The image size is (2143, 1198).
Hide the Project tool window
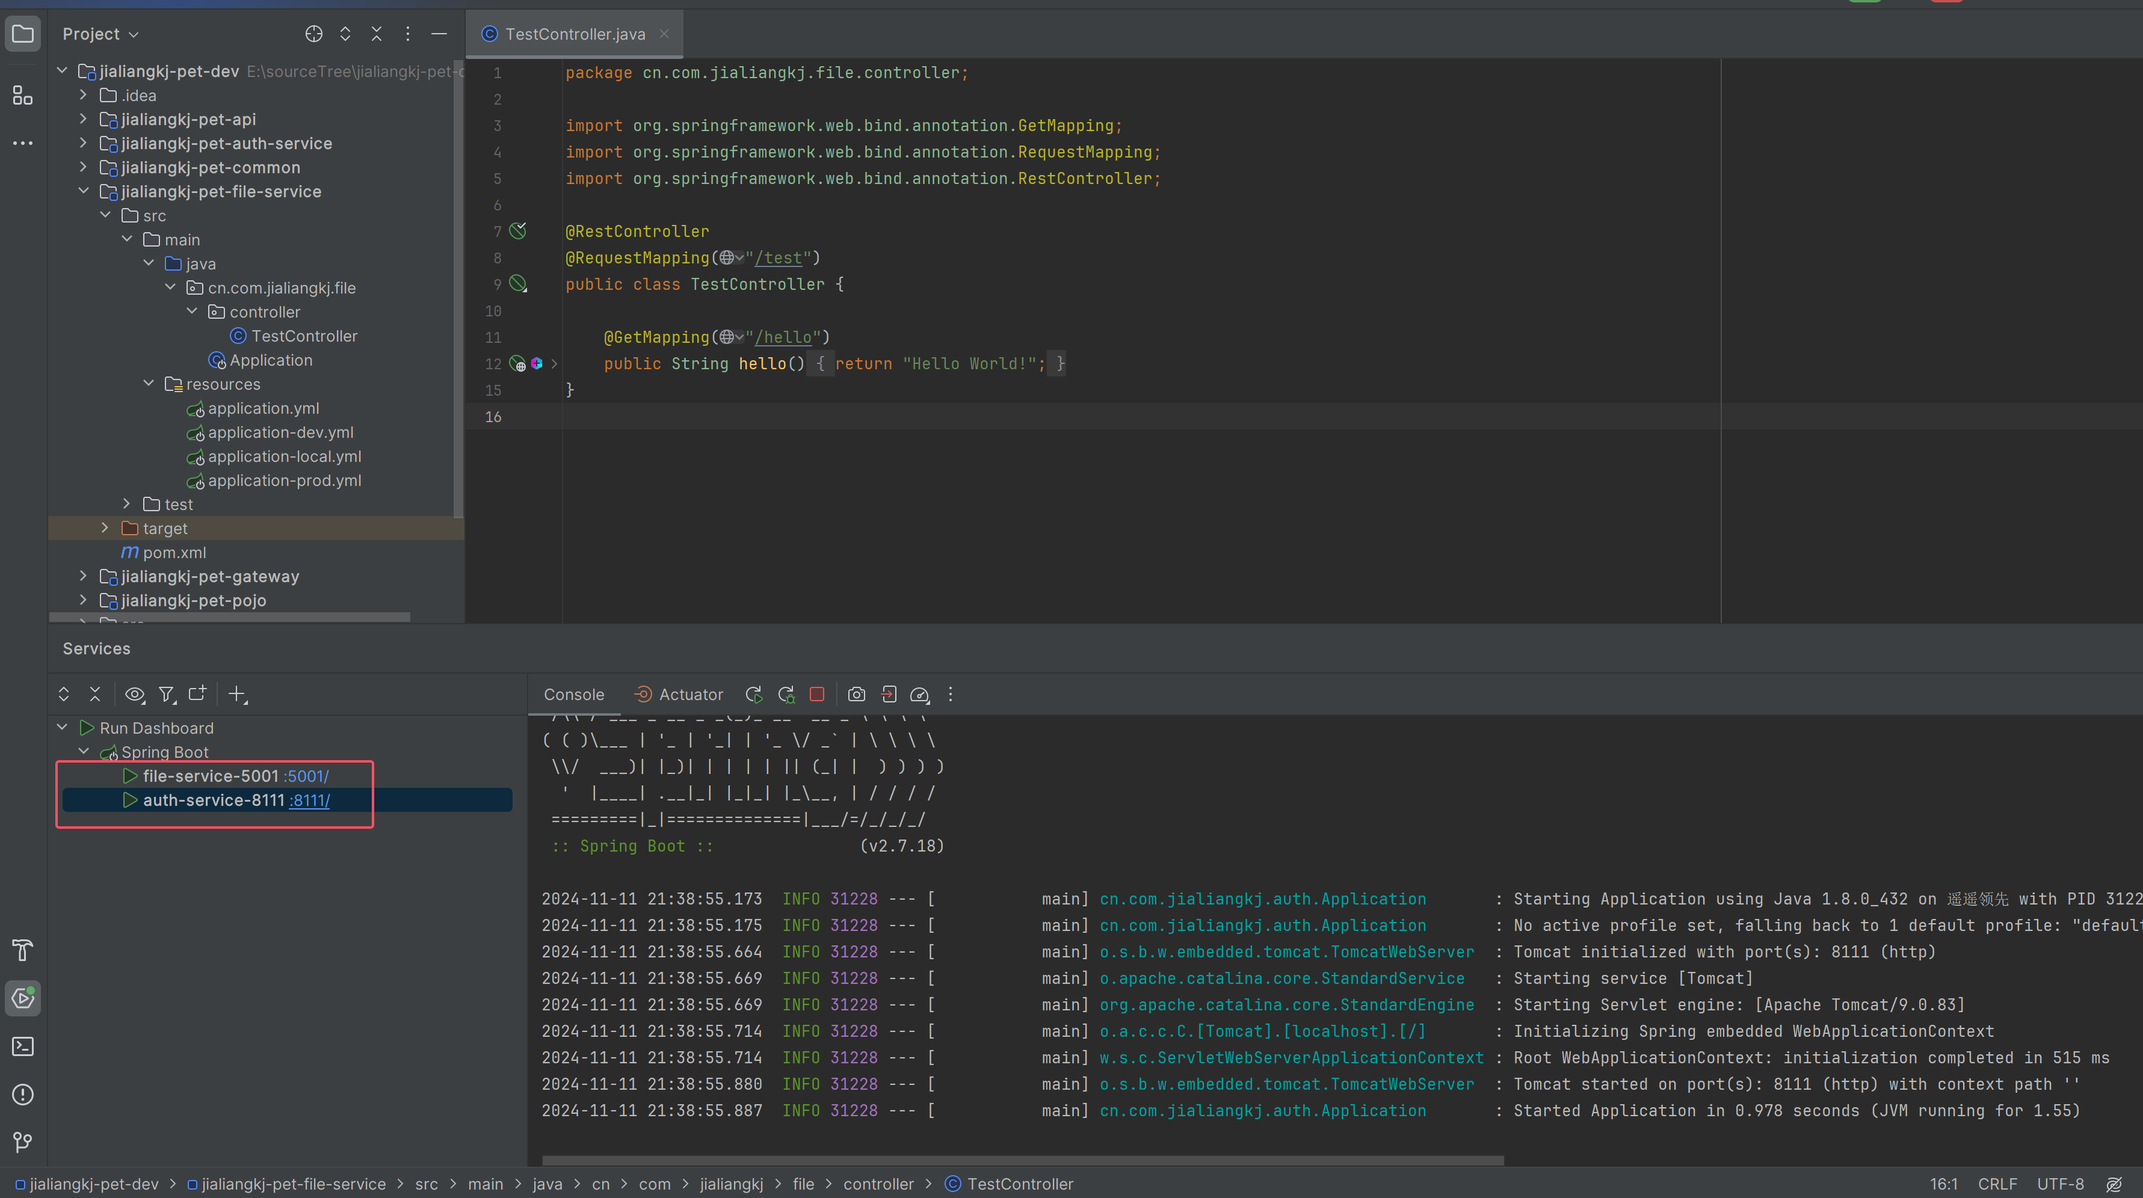[x=439, y=34]
